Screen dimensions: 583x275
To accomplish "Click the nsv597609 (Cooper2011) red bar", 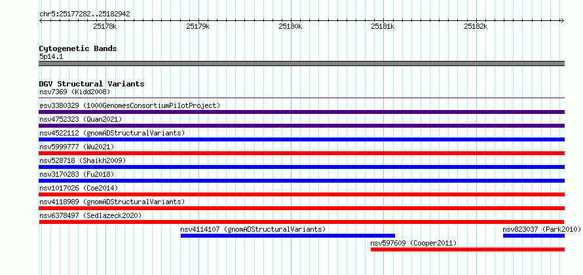I will (468, 249).
